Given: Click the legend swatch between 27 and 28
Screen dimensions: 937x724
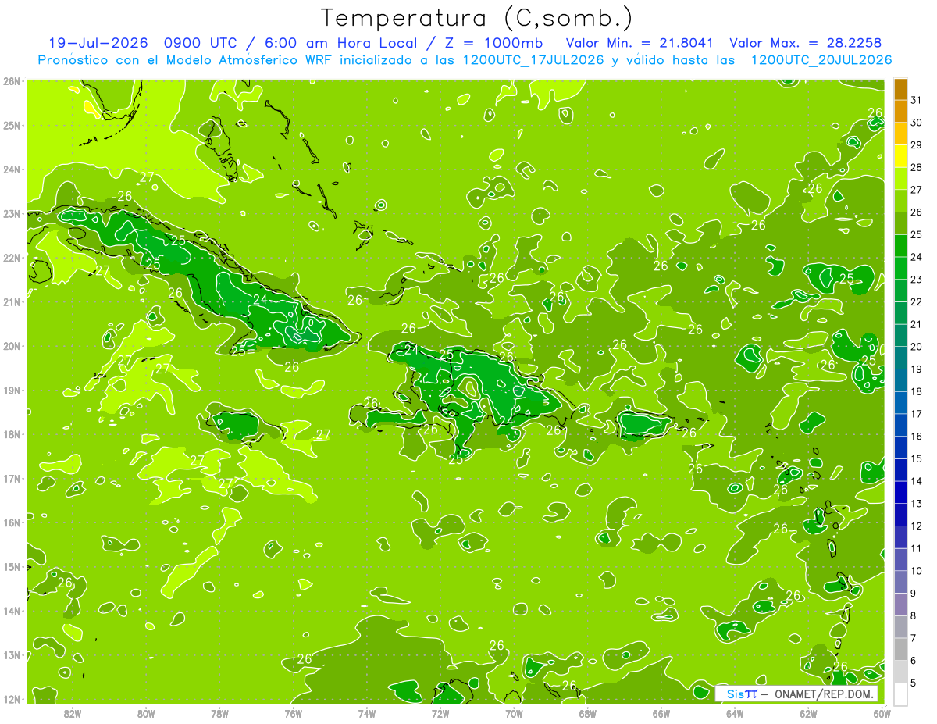Looking at the screenshot, I should (x=900, y=179).
